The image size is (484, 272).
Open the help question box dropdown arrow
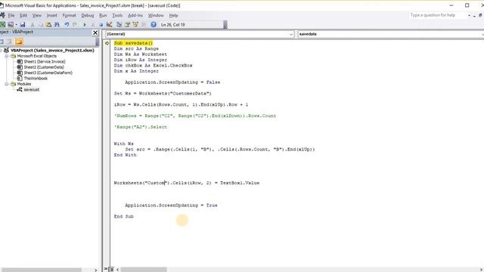pyautogui.click(x=469, y=15)
